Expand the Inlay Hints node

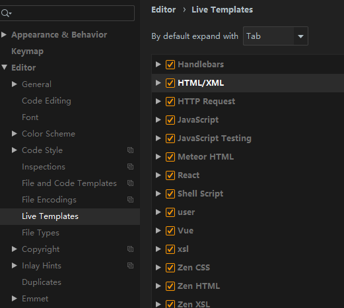tap(15, 265)
